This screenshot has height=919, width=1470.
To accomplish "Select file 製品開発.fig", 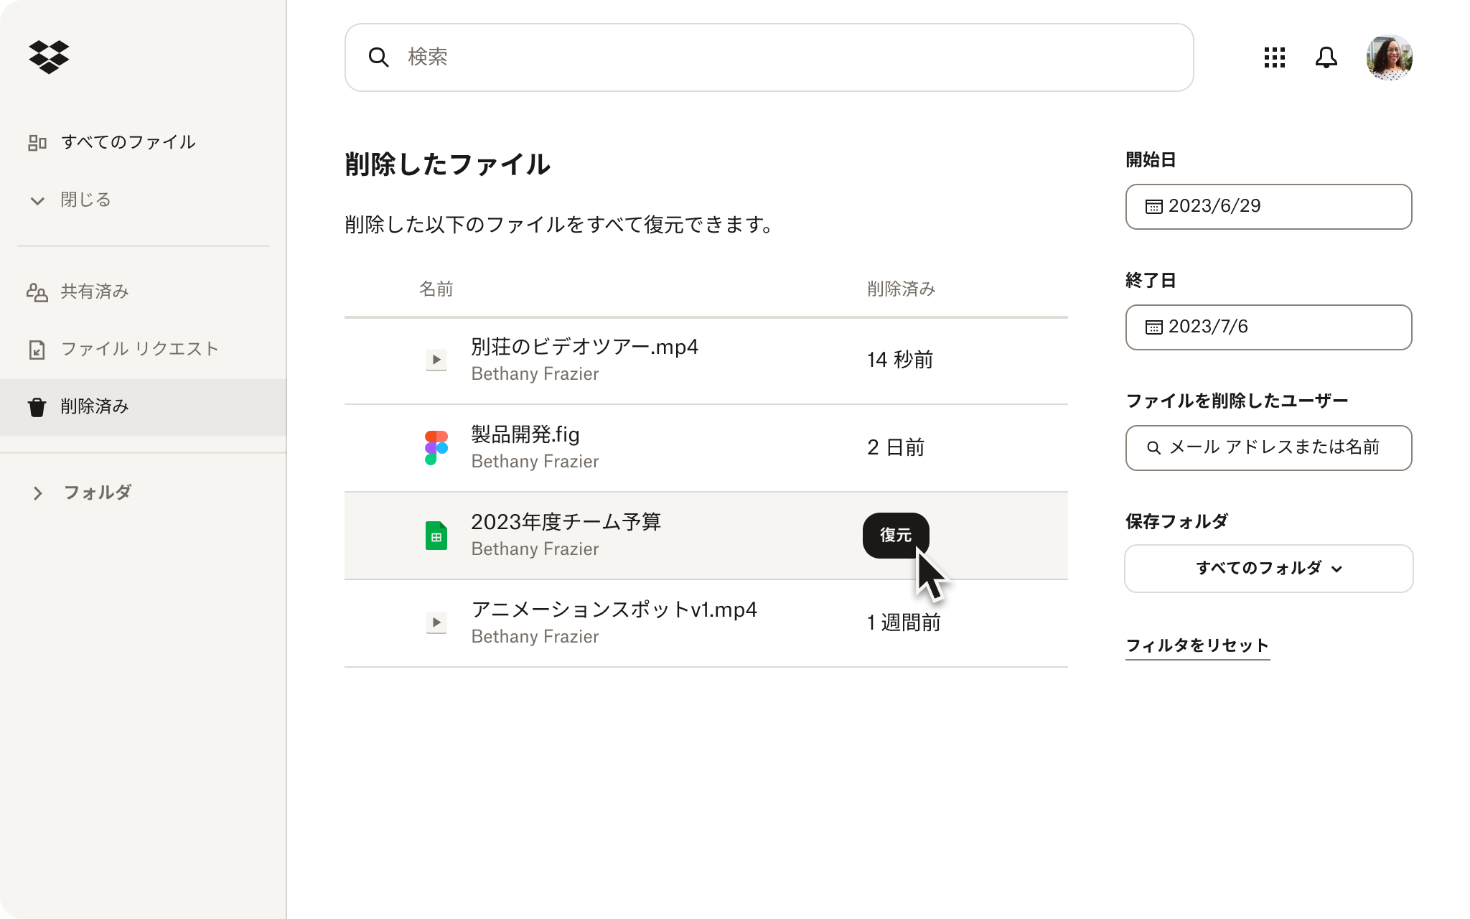I will pos(525,434).
